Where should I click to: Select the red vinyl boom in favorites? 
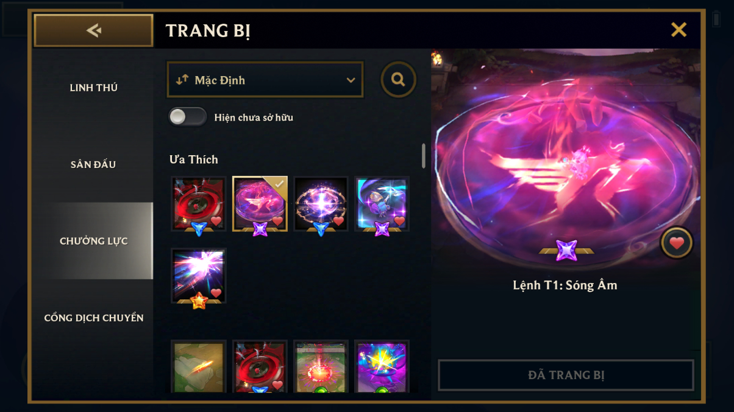click(x=199, y=204)
